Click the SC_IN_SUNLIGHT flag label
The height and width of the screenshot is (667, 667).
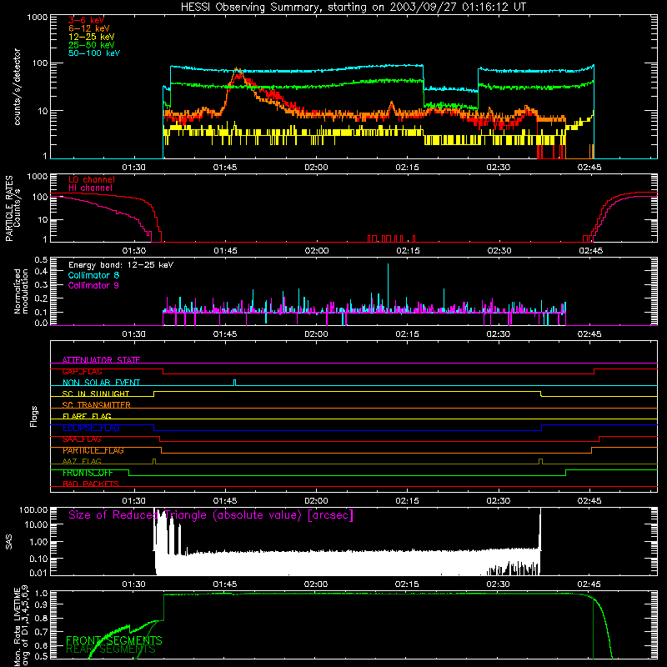(96, 394)
